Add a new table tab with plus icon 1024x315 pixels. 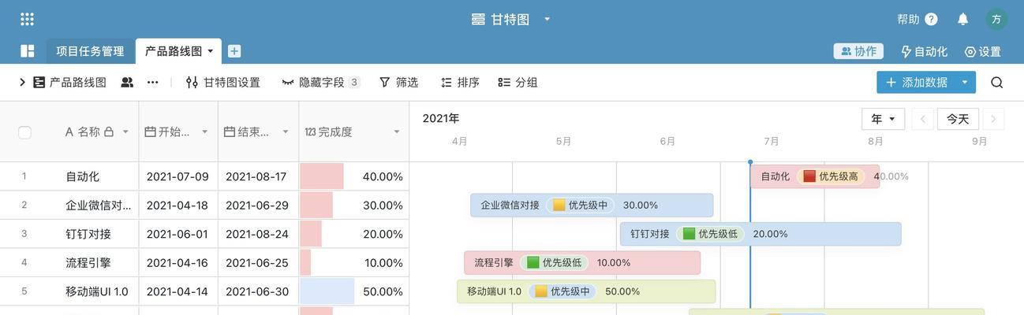click(x=234, y=51)
